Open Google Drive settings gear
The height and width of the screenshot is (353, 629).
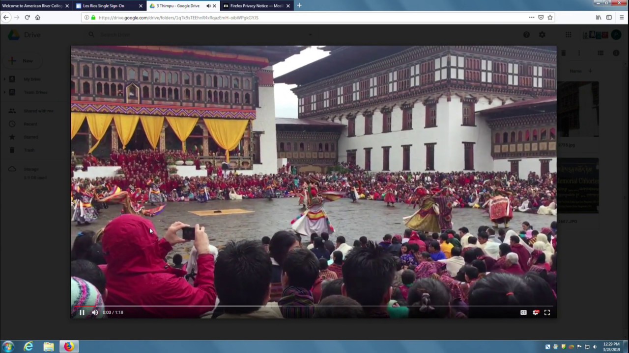tap(542, 35)
